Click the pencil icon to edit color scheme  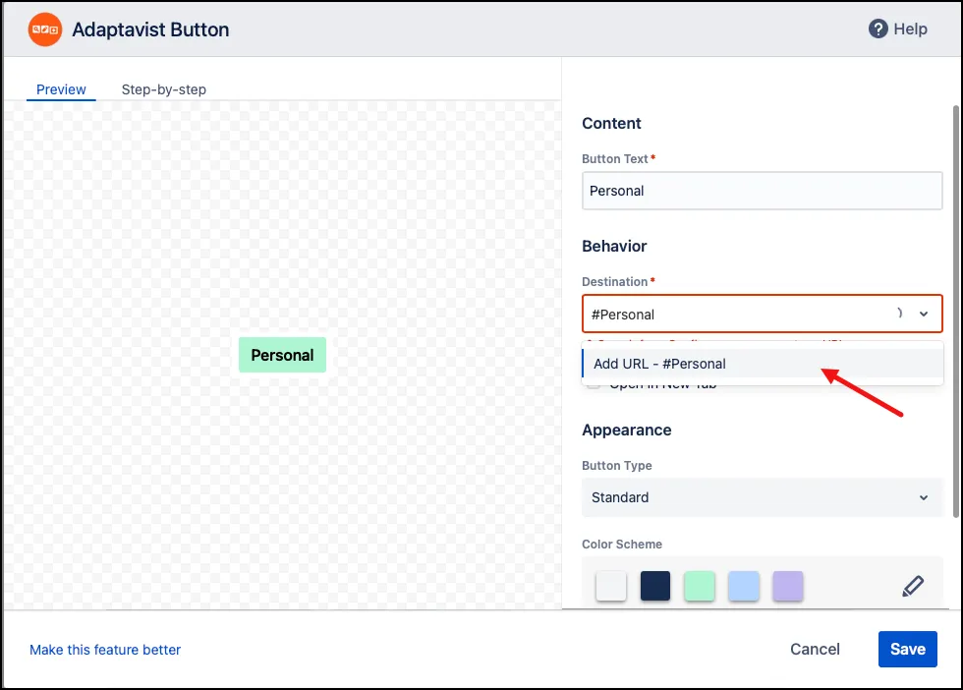point(913,586)
